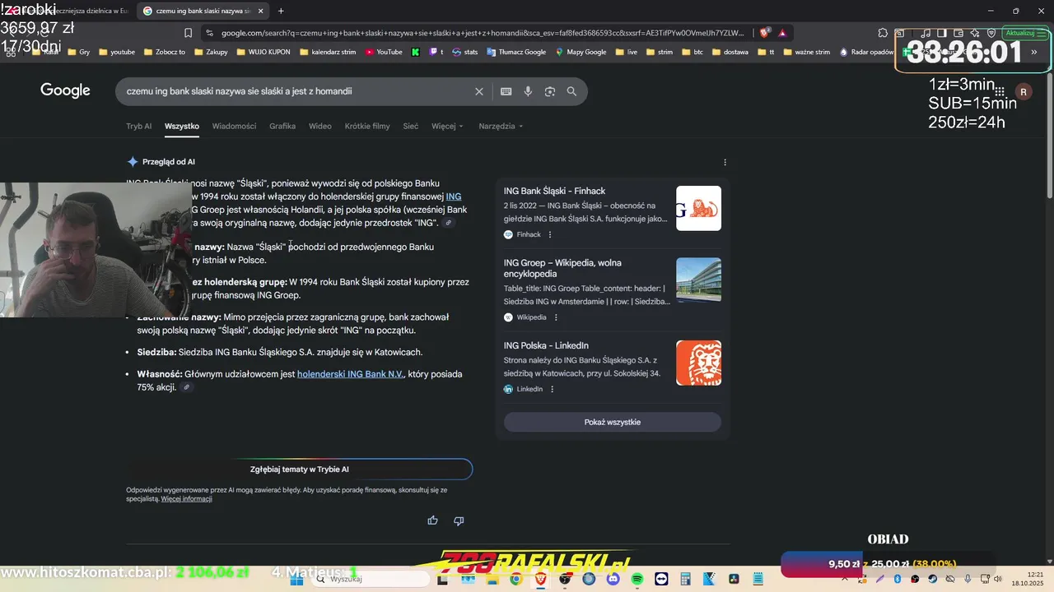
Task: Expand the Więcej search filter
Action: tap(447, 126)
